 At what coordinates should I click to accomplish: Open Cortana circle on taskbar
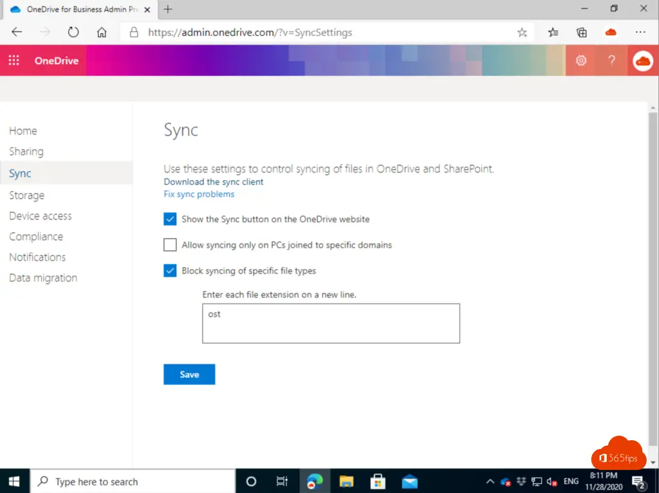pos(251,481)
